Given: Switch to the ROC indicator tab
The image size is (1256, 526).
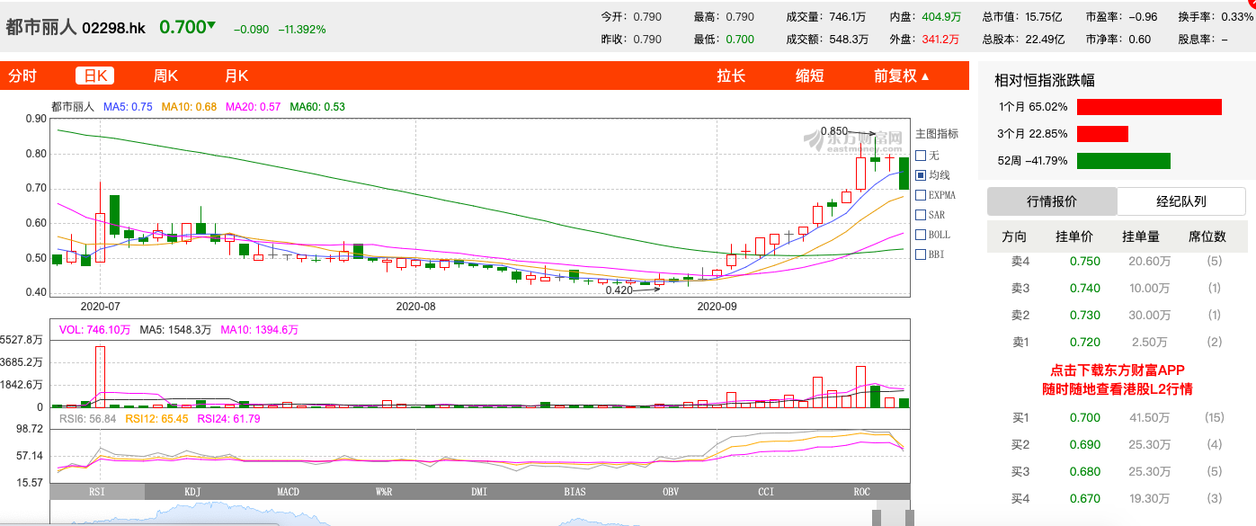Looking at the screenshot, I should (x=861, y=492).
